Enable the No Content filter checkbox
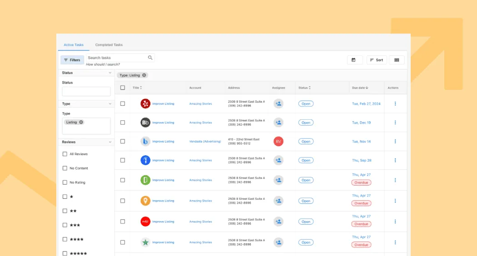 tap(65, 168)
